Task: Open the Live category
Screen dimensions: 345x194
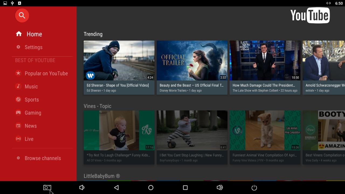Action: point(29,139)
